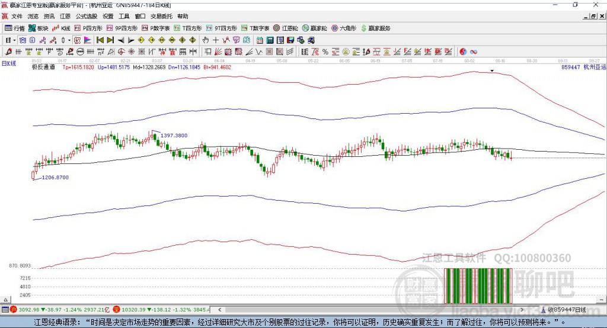
Task: Open the 公式选股 menu
Action: [x=85, y=17]
